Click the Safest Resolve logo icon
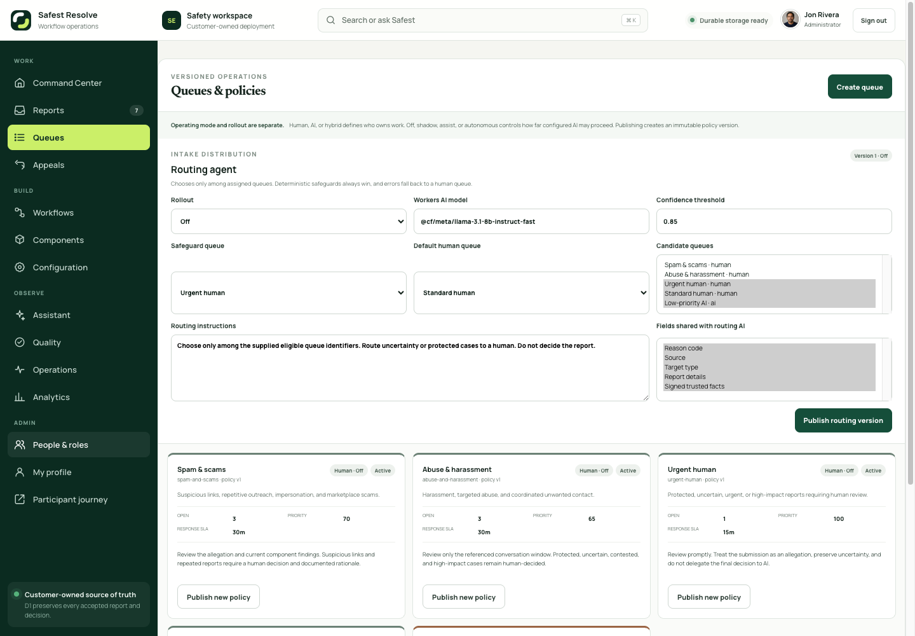This screenshot has height=636, width=915. click(21, 20)
